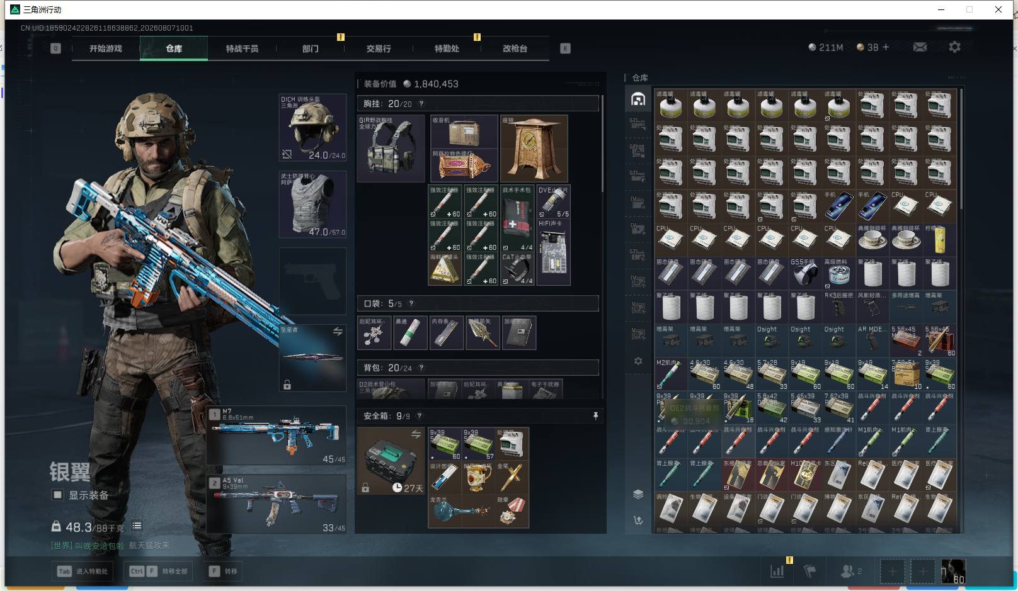Image resolution: width=1018 pixels, height=591 pixels.
Task: Select the 7.62x39 ammo box
Action: pyautogui.click(x=838, y=408)
